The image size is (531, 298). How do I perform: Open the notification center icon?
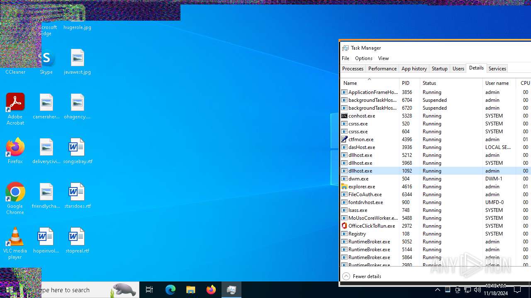click(517, 290)
